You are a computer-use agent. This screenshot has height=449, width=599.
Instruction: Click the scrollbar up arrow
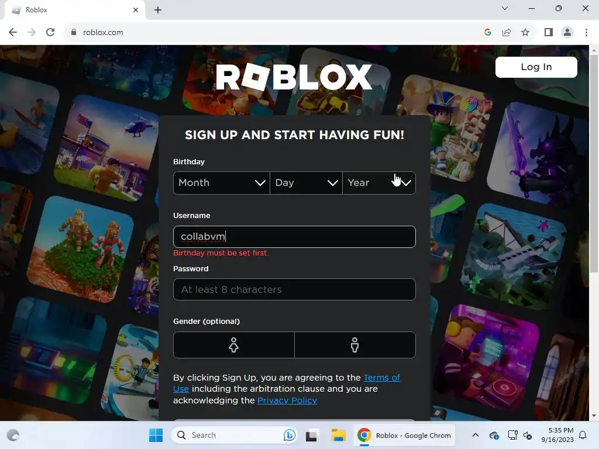click(x=594, y=50)
